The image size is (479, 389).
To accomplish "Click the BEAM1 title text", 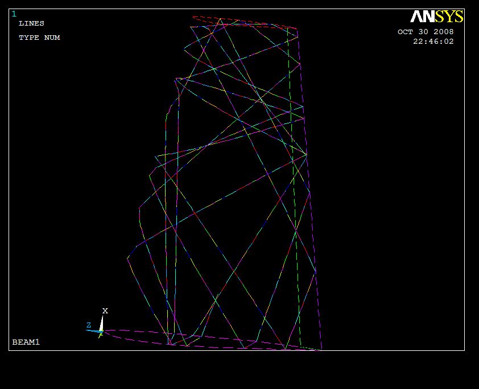I will 26,342.
